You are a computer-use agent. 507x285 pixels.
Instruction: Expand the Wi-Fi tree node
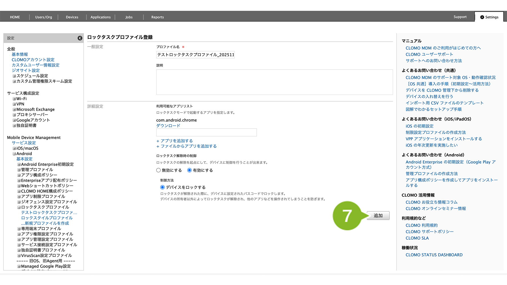pyautogui.click(x=14, y=99)
